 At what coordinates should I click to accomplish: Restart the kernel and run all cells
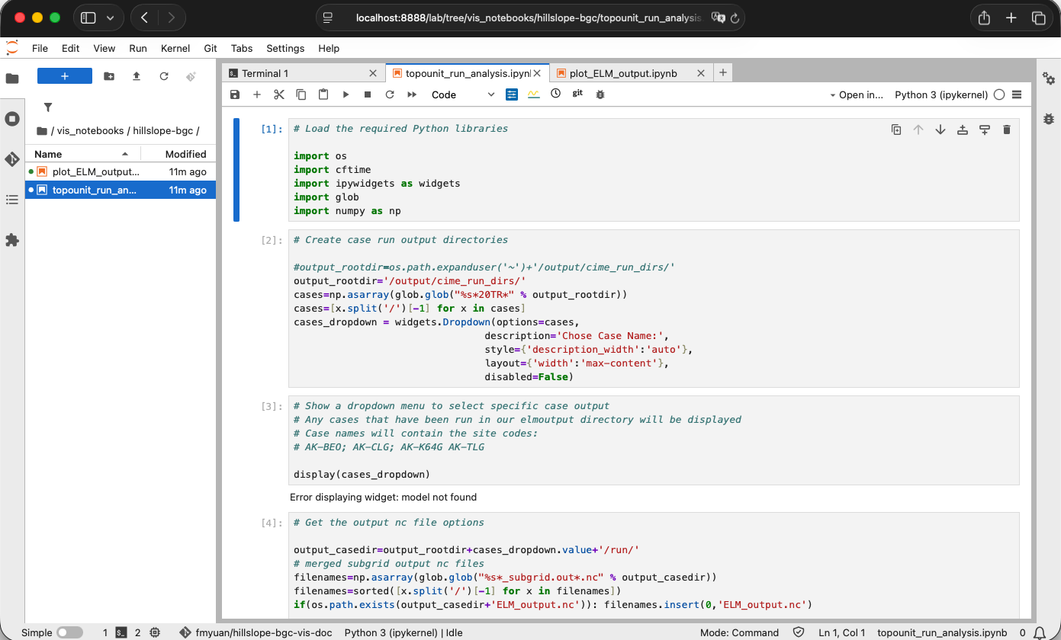coord(410,94)
